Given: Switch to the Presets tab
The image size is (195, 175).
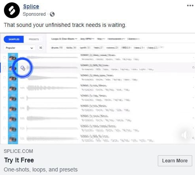Looking at the screenshot, I should click(x=34, y=39).
